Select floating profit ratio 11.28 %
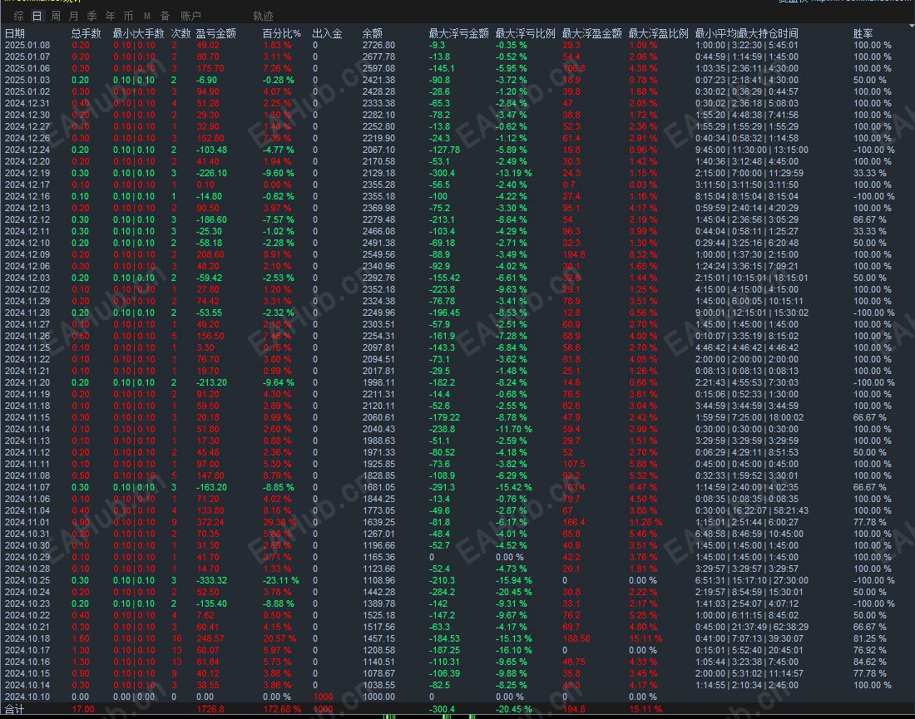This screenshot has height=719, width=915. [645, 522]
